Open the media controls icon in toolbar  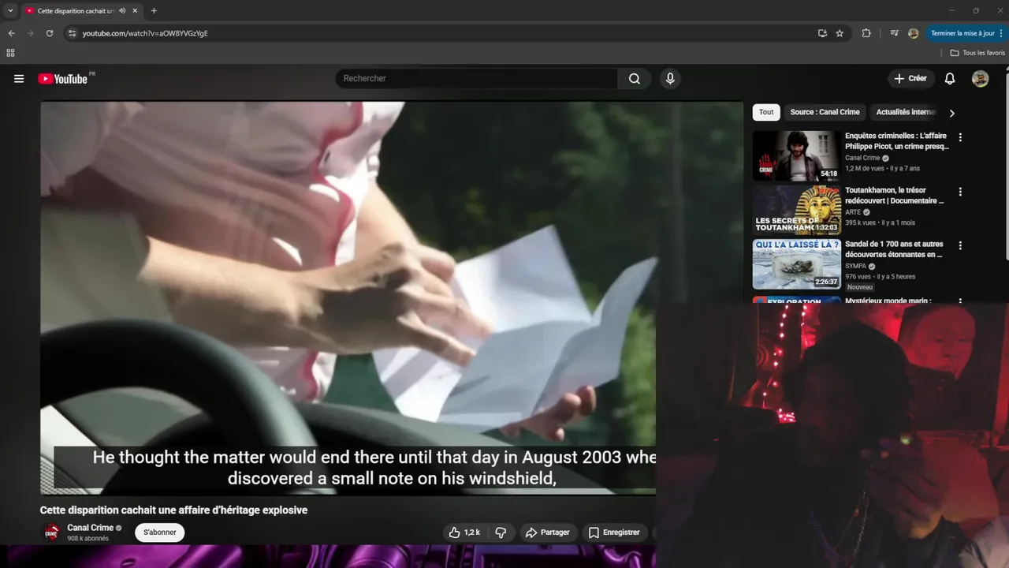point(894,33)
